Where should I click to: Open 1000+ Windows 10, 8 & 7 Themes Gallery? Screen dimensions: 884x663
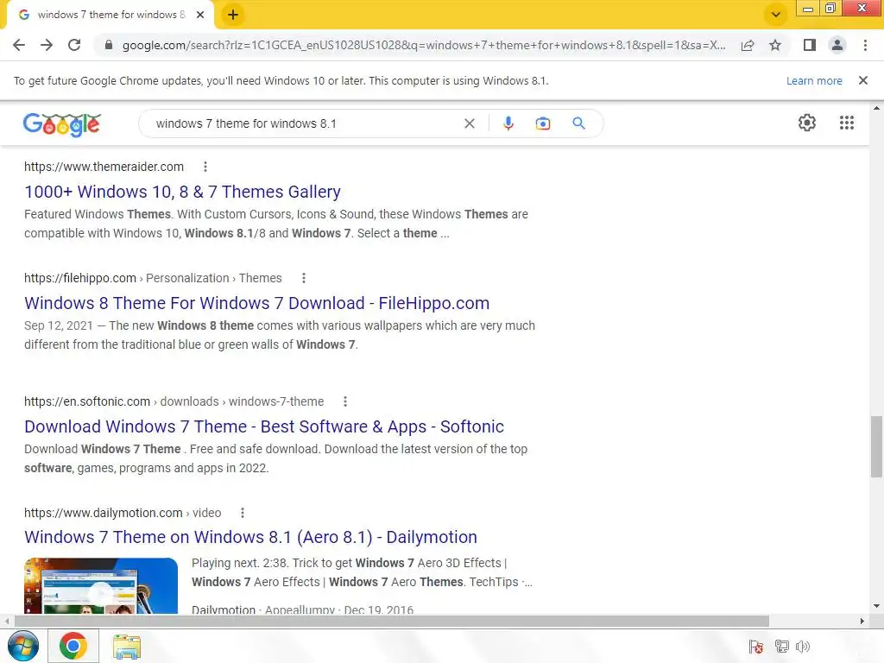183,192
